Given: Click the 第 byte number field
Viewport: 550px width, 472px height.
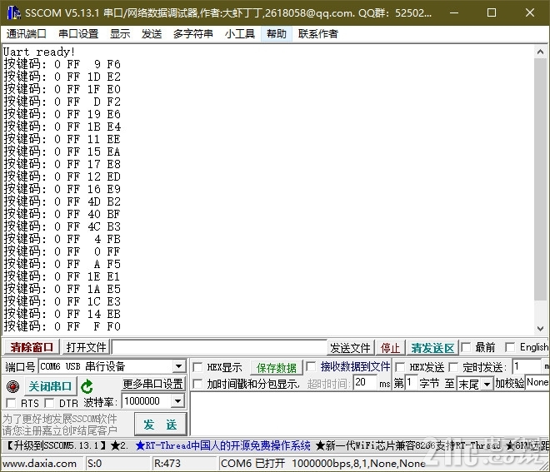Looking at the screenshot, I should tap(411, 382).
